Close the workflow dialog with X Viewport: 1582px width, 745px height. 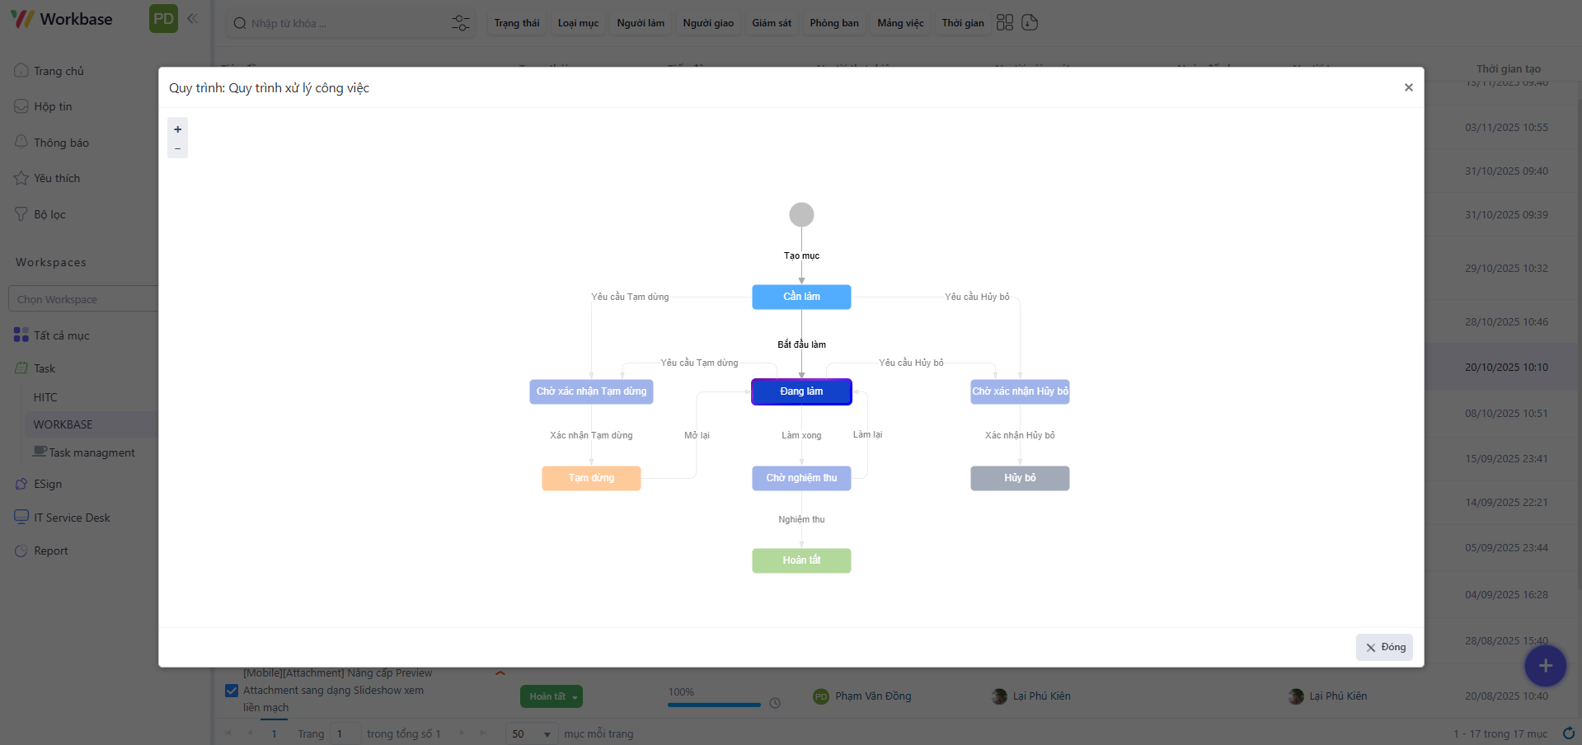click(x=1408, y=87)
